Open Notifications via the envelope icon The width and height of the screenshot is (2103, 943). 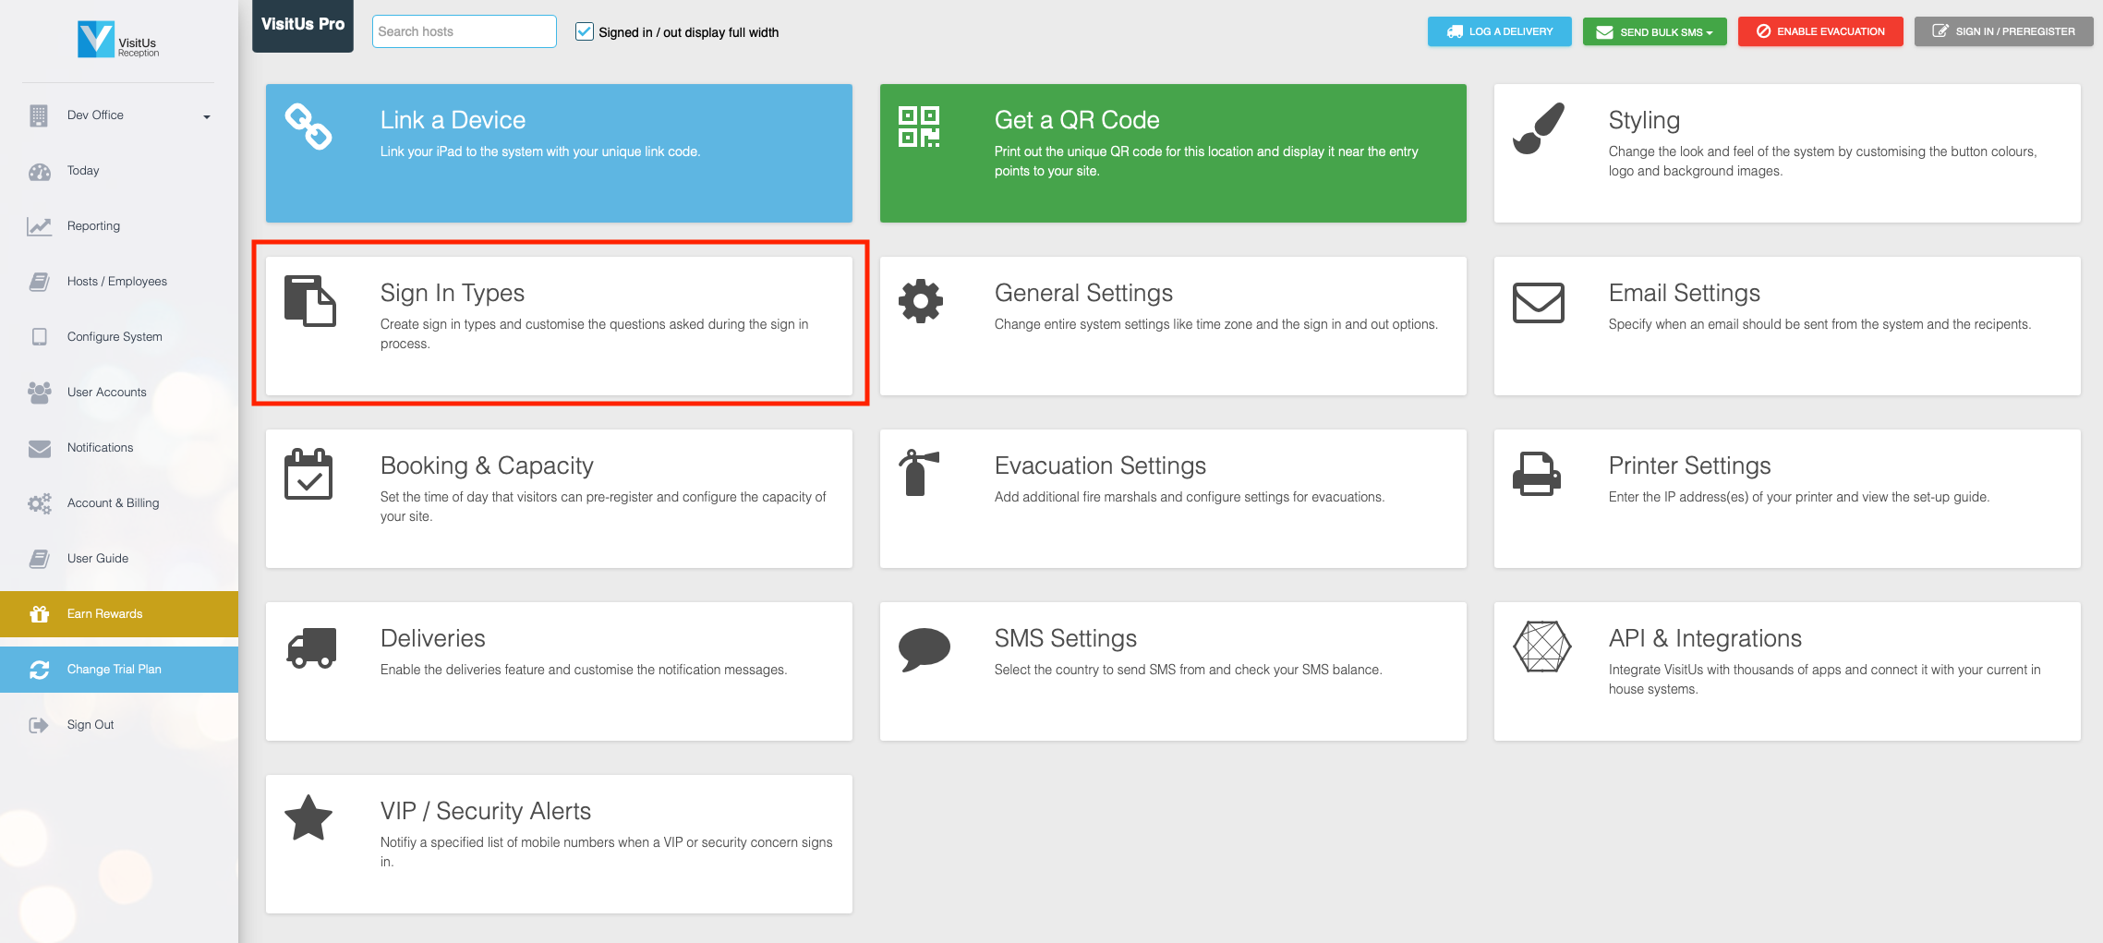pyautogui.click(x=39, y=447)
